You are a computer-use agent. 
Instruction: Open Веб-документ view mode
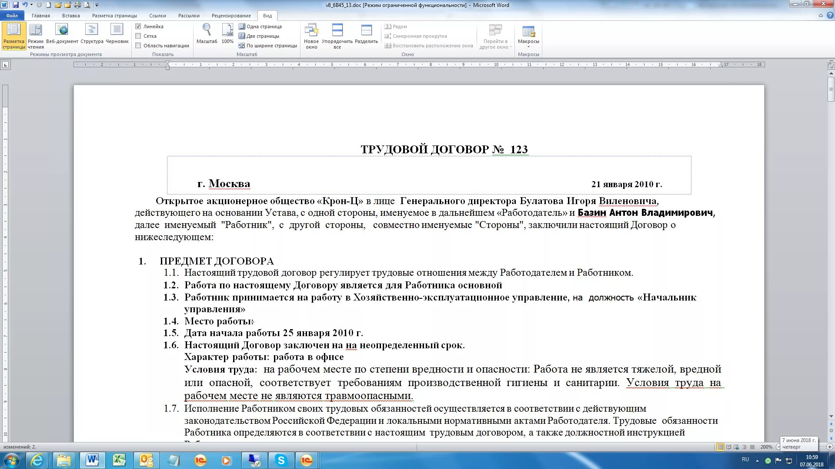click(62, 34)
